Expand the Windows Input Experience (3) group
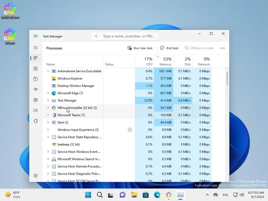This screenshot has height=201, width=268. [x=48, y=130]
